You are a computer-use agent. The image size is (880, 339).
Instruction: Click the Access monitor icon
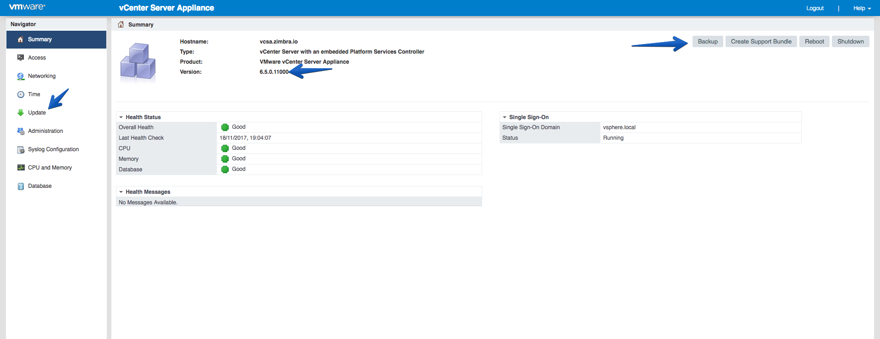[x=21, y=58]
